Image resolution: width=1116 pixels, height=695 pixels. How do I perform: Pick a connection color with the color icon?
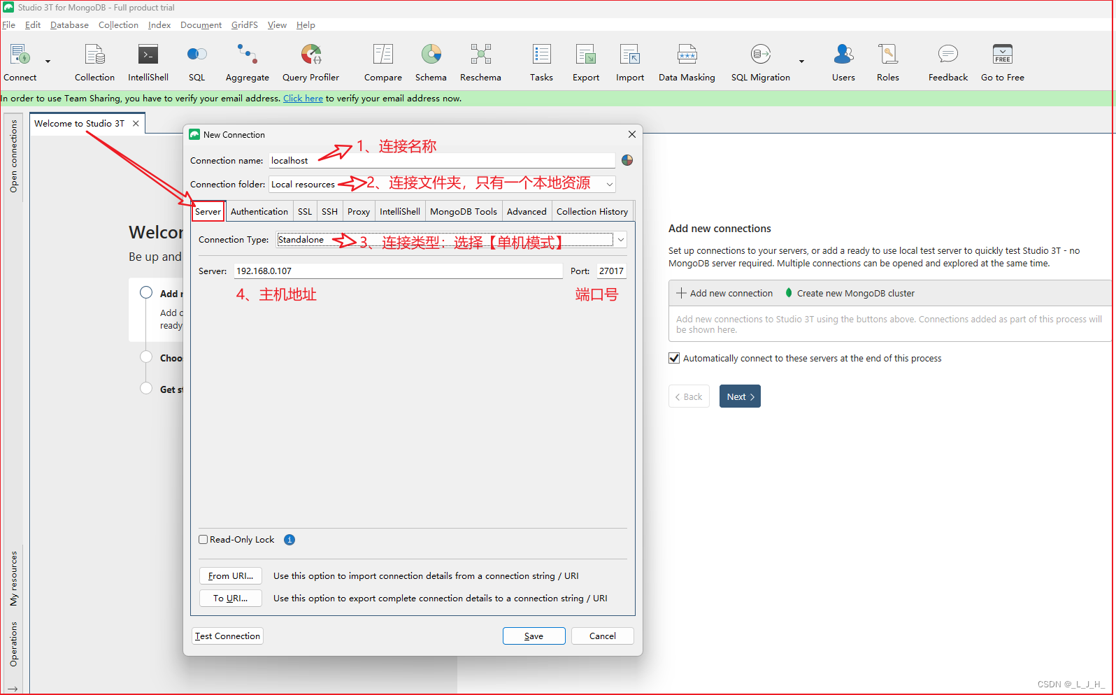click(x=627, y=160)
